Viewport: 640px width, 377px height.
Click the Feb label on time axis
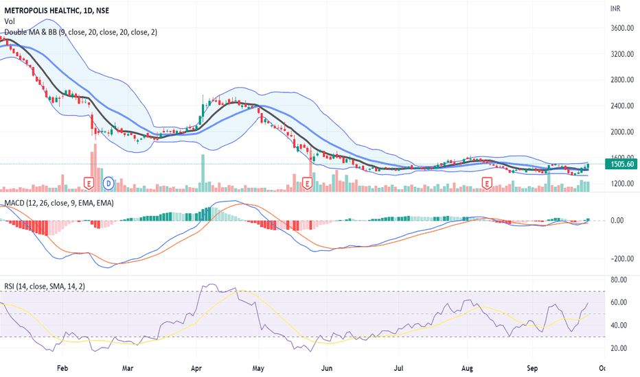pyautogui.click(x=62, y=369)
